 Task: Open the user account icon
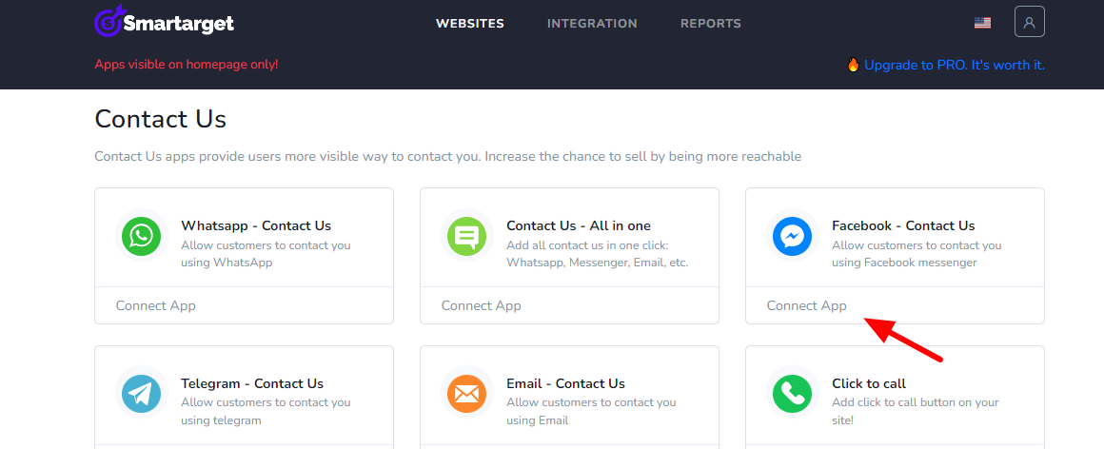tap(1029, 22)
